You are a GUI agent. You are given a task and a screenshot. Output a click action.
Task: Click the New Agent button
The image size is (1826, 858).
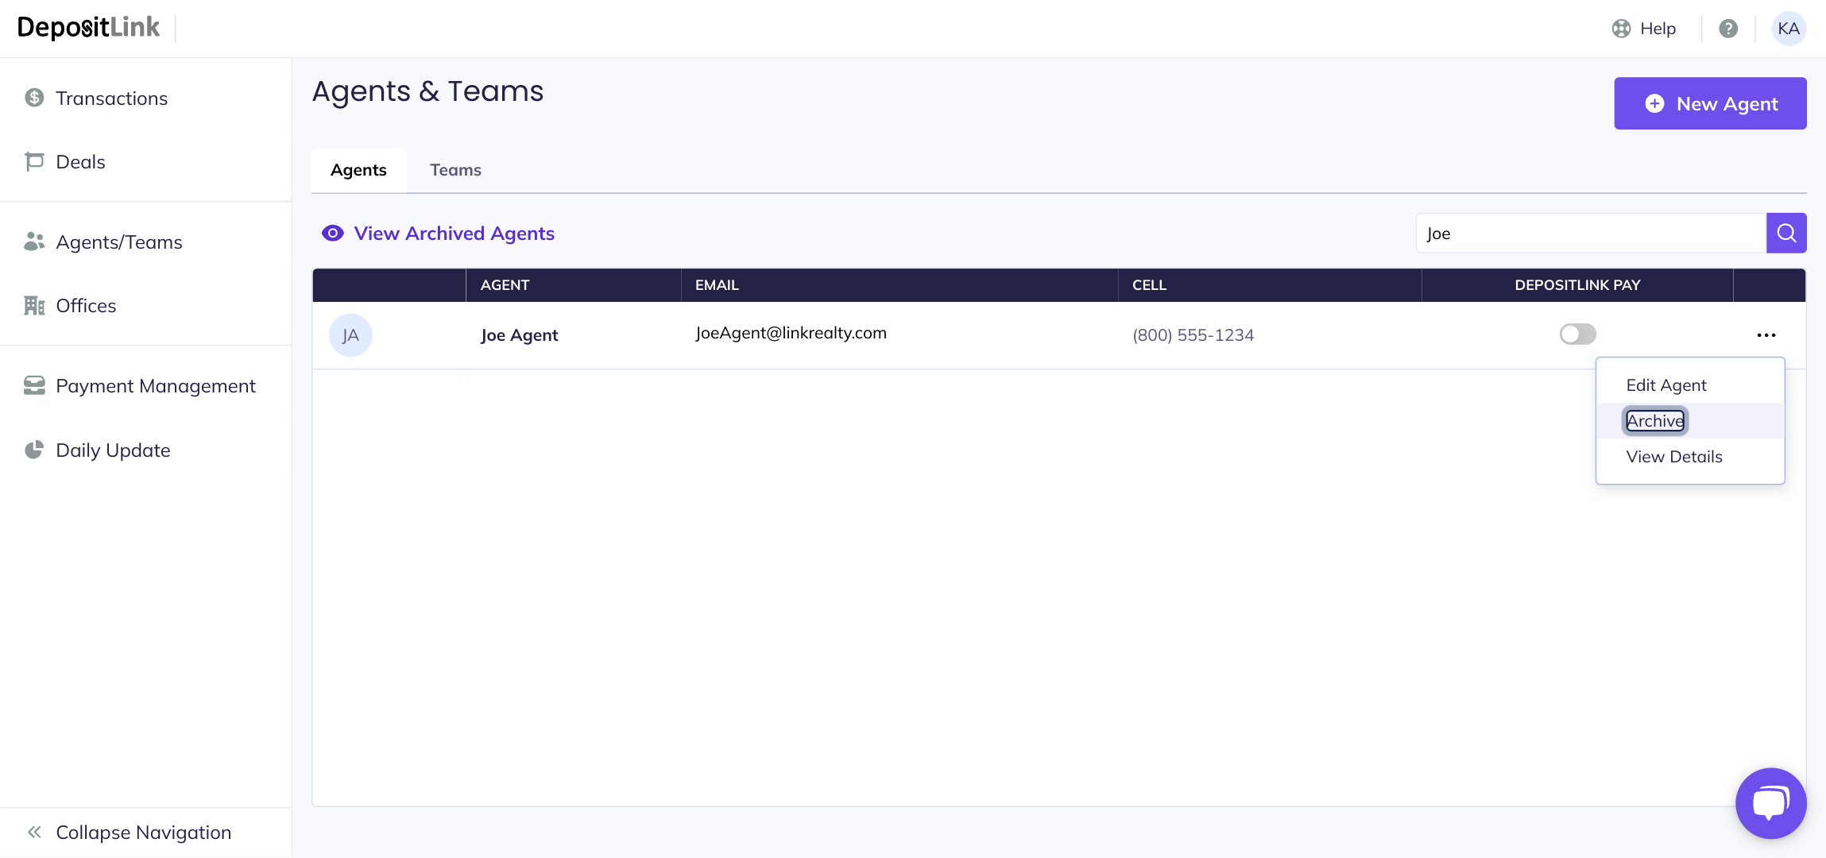click(1710, 104)
